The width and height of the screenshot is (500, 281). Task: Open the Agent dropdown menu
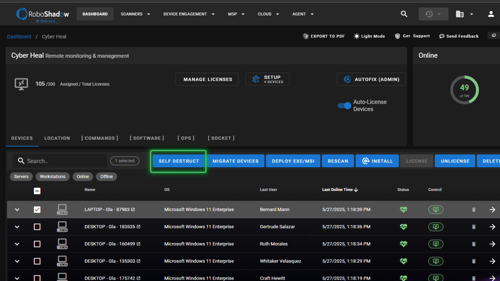303,14
